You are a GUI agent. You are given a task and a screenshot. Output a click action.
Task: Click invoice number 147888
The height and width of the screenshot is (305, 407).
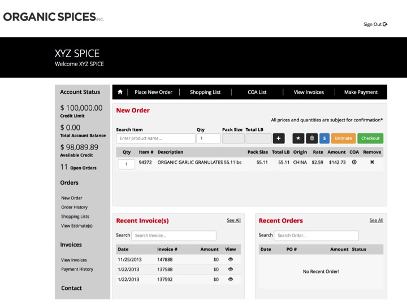pos(165,260)
